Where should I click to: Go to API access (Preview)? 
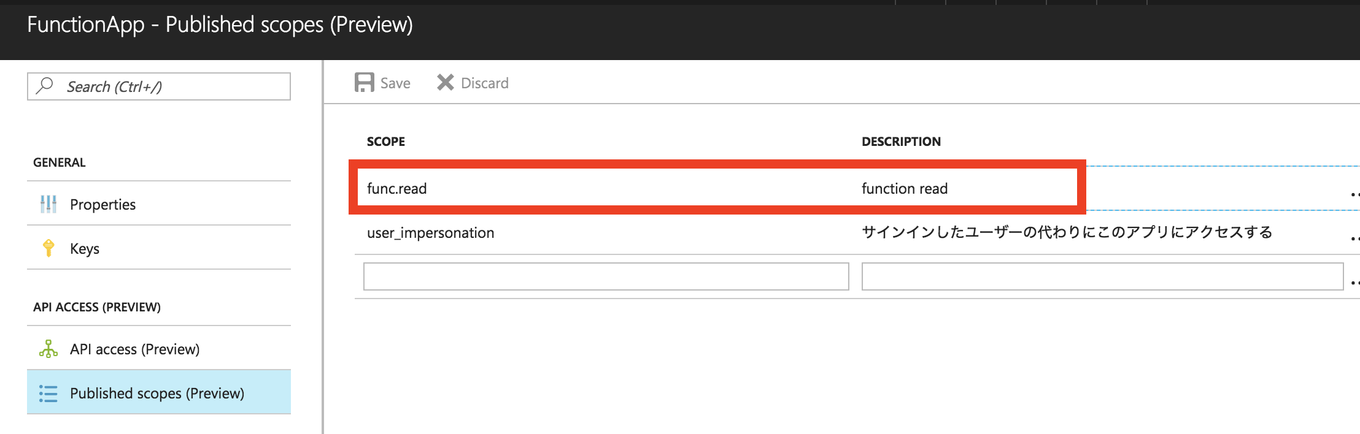159,348
